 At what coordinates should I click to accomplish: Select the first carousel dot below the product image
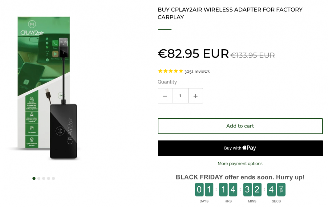[x=34, y=178]
